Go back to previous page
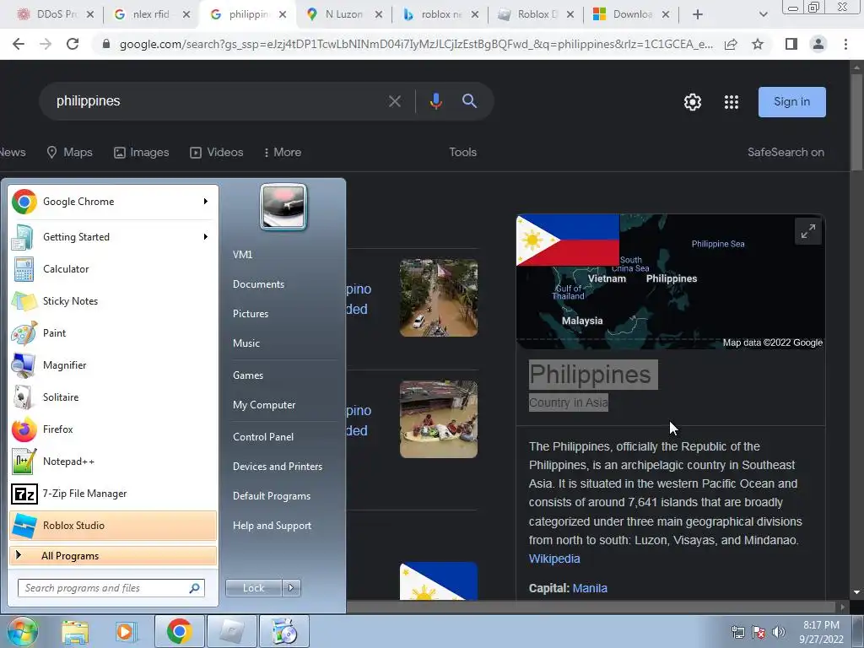This screenshot has height=648, width=864. coord(19,44)
